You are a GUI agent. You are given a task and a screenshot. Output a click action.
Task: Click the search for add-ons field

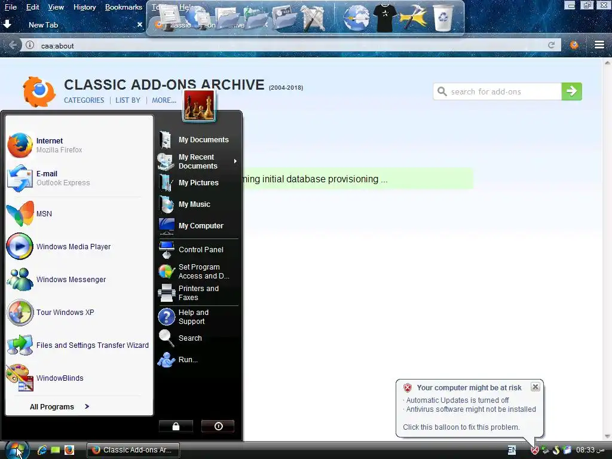[498, 91]
